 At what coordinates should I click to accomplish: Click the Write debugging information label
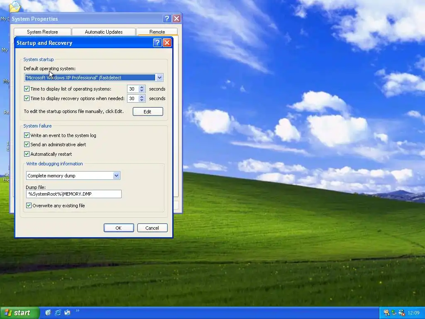[x=54, y=164]
